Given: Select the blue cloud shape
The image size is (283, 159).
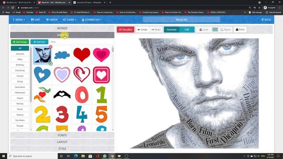Looking at the screenshot, I should pyautogui.click(x=62, y=55).
